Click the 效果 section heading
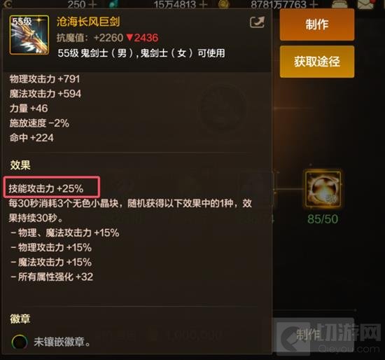This screenshot has height=360, width=385. pyautogui.click(x=20, y=165)
